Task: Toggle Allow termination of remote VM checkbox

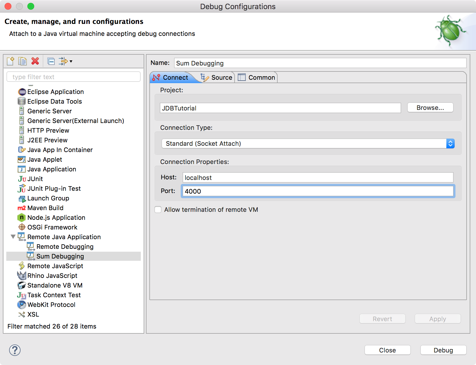Action: tap(158, 210)
